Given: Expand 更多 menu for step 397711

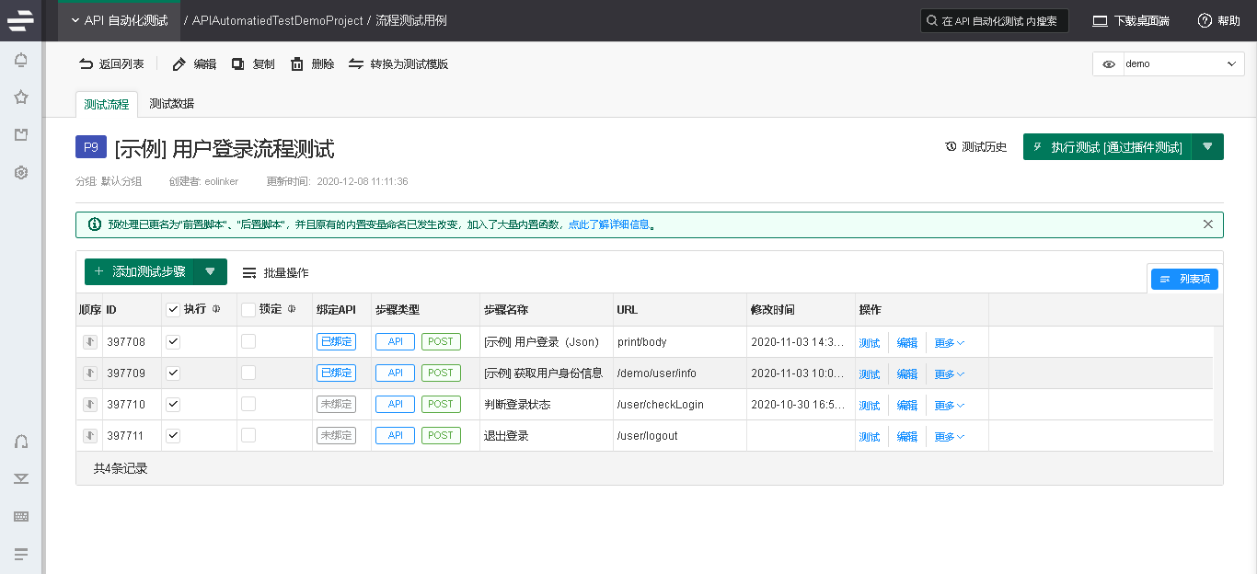Looking at the screenshot, I should coord(949,436).
